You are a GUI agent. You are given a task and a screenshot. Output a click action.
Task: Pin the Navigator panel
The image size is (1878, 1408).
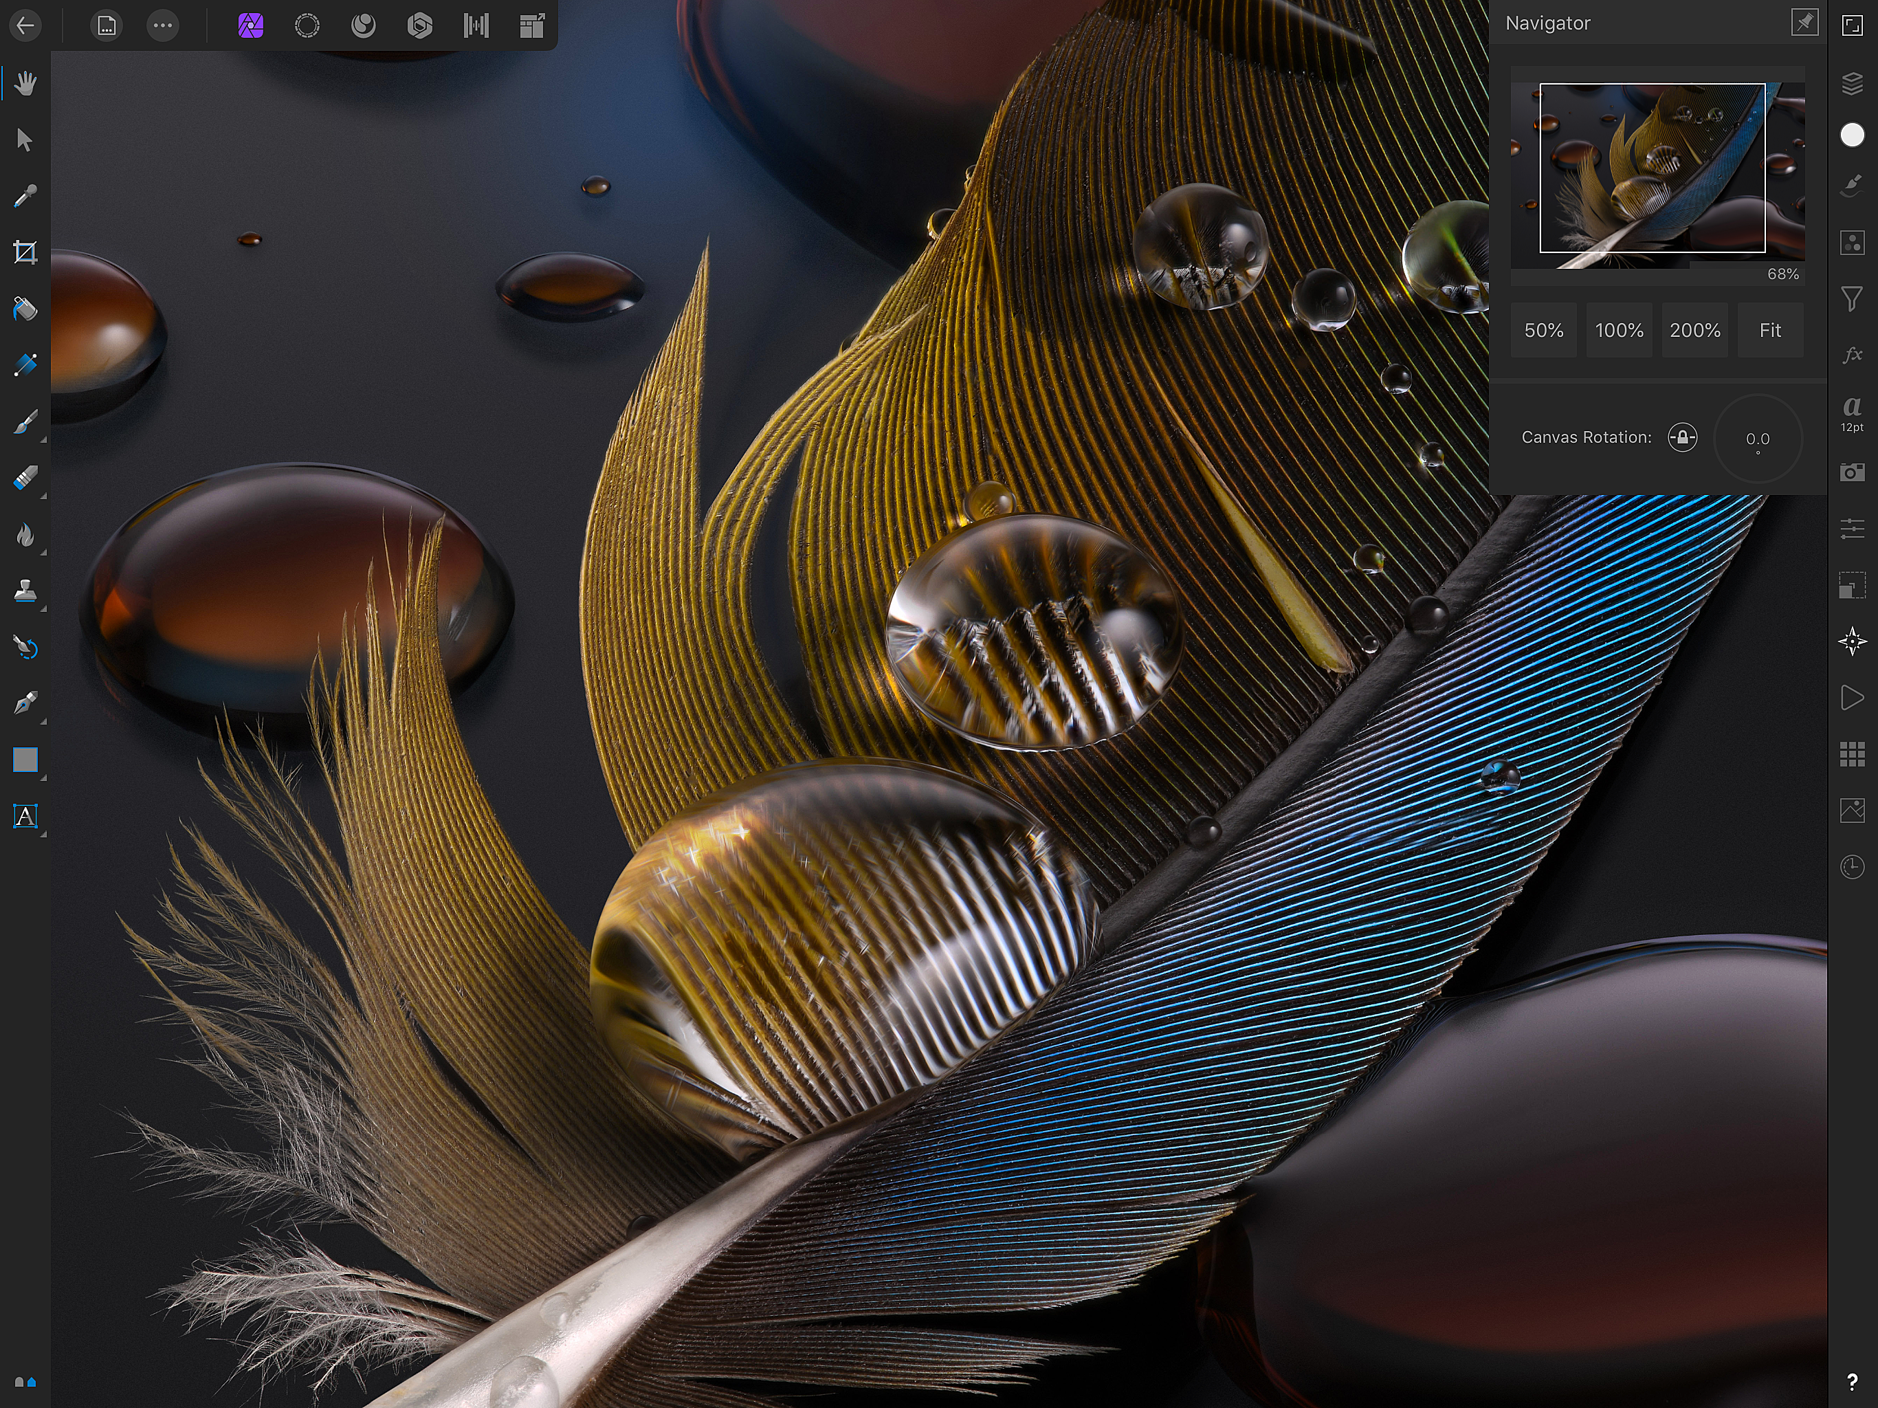[x=1804, y=23]
